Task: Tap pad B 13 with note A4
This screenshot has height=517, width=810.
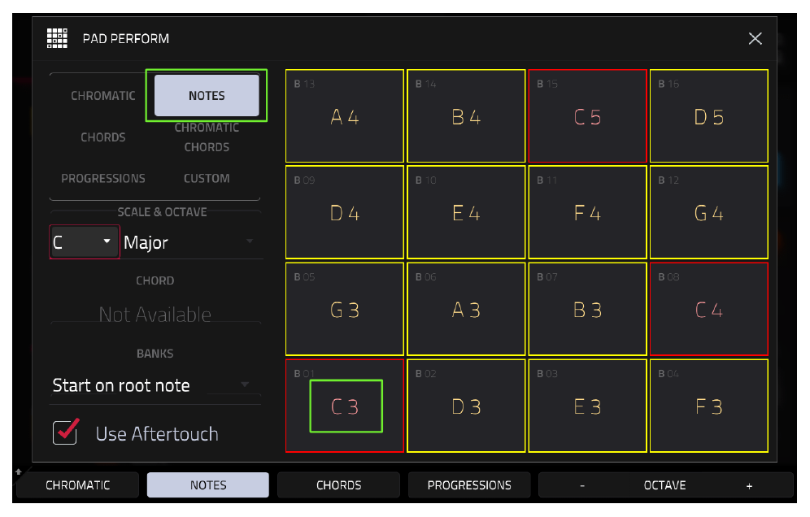Action: click(345, 115)
